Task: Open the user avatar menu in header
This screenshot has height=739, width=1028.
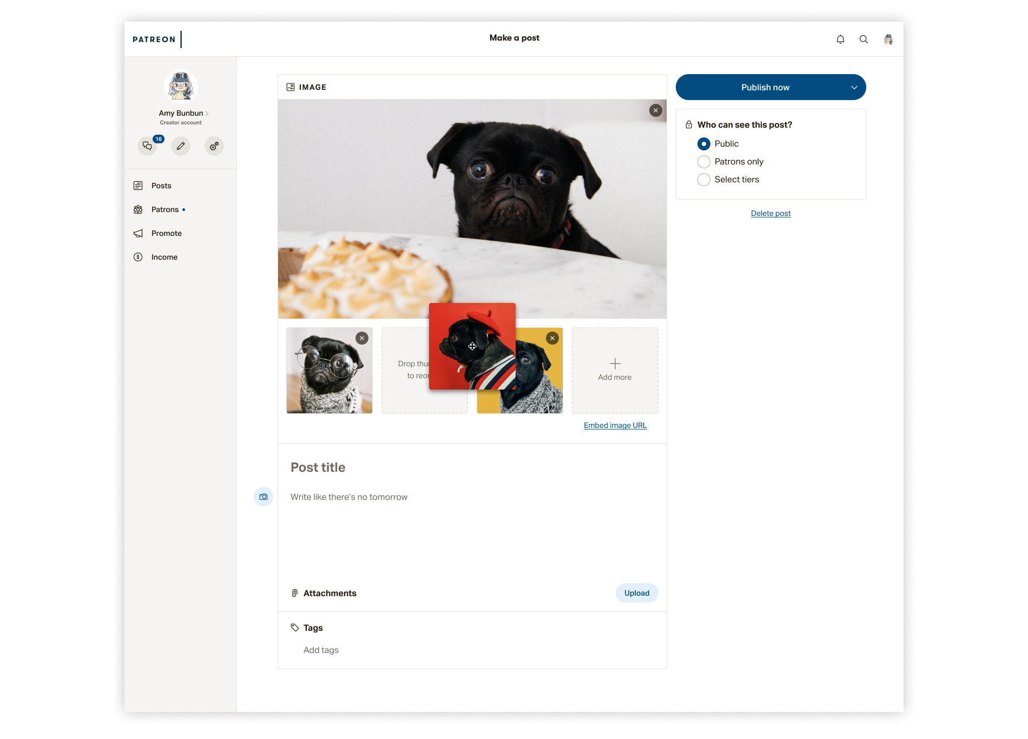Action: click(x=888, y=39)
